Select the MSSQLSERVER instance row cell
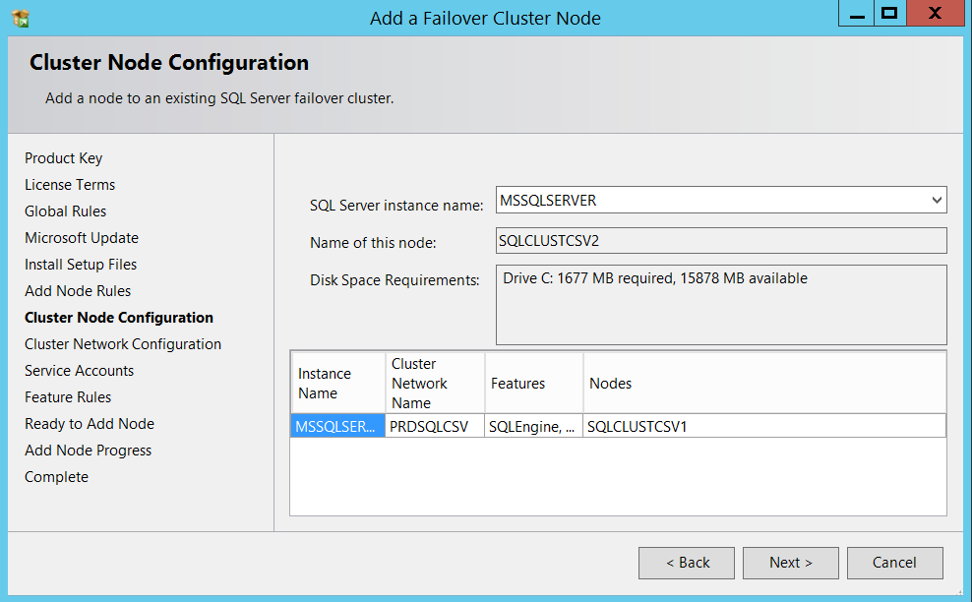 coord(336,426)
